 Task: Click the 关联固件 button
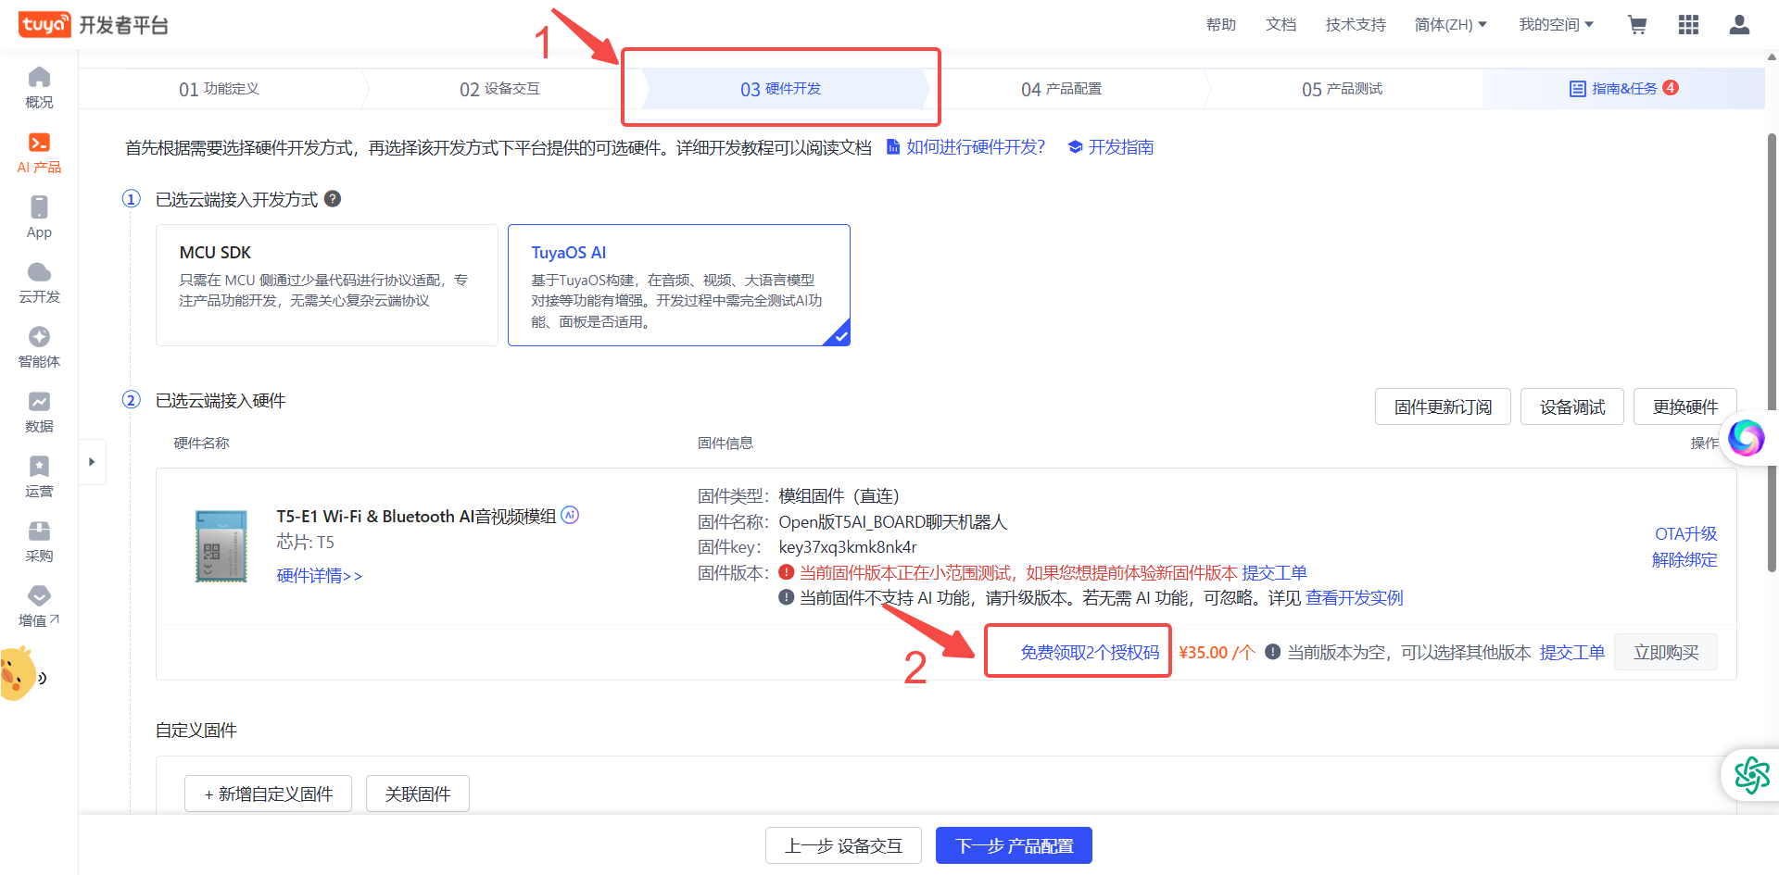tap(418, 794)
